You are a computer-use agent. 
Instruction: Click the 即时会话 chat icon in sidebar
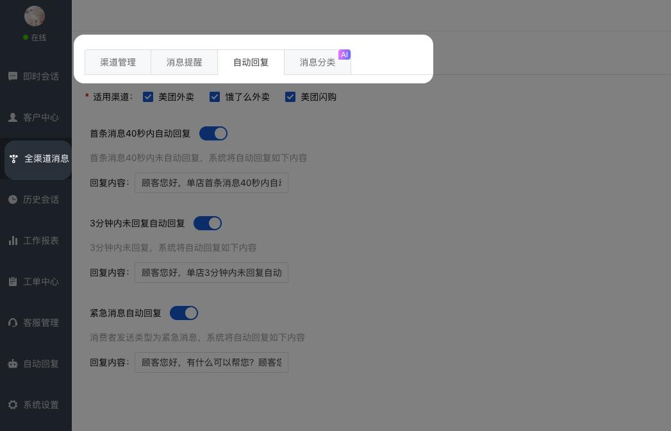point(13,76)
